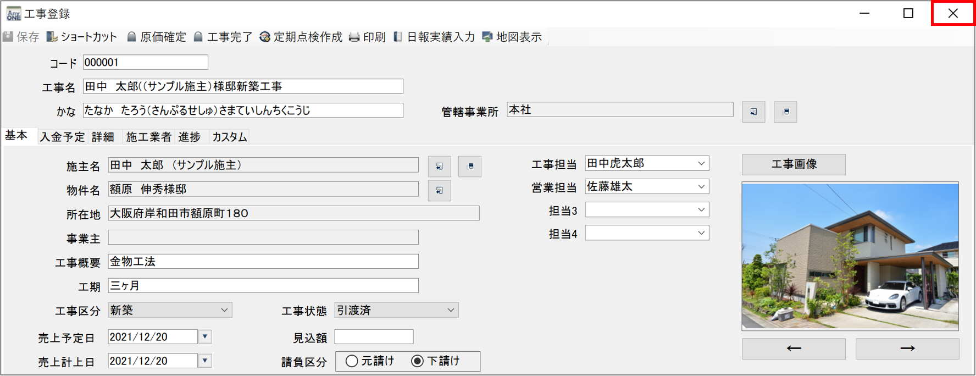976x376 pixels.
Task: Open the 工事状態 dropdown
Action: (450, 311)
